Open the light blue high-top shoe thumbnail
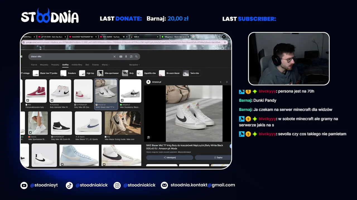Image resolution: width=357 pixels, height=200 pixels. point(79,155)
